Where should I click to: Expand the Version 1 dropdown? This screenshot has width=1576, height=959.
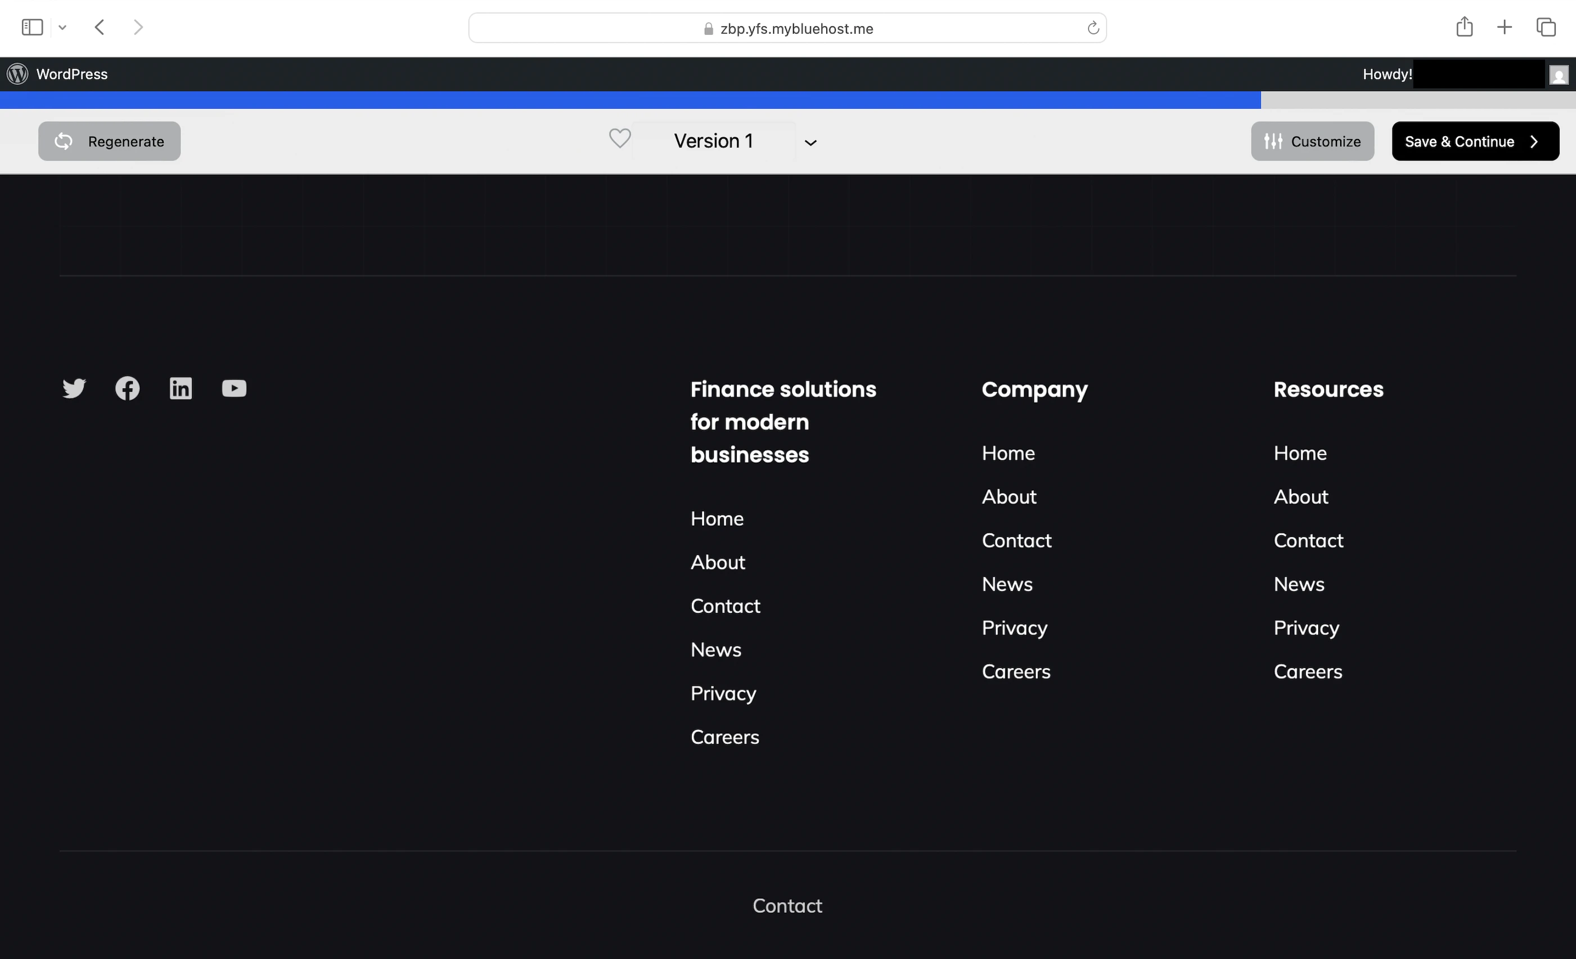tap(810, 142)
